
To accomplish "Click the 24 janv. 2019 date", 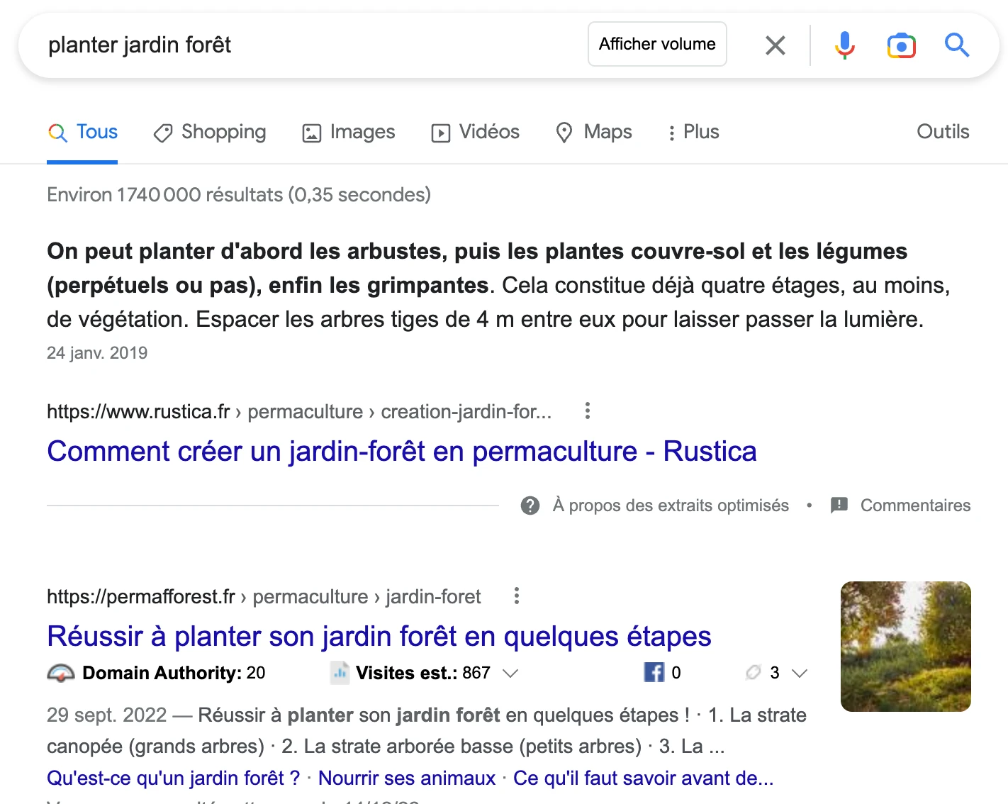I will (97, 353).
